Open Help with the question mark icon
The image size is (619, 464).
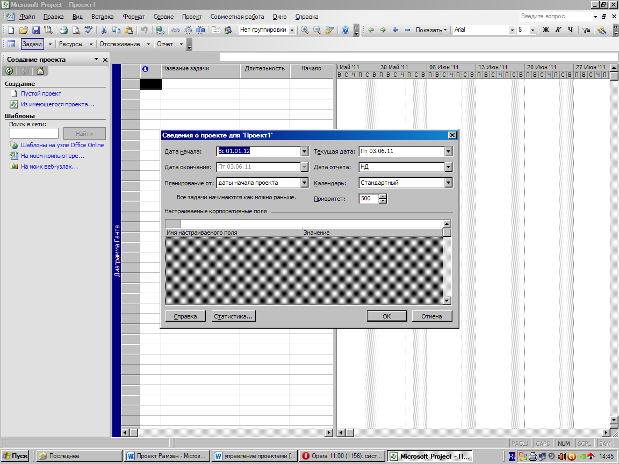tap(346, 30)
